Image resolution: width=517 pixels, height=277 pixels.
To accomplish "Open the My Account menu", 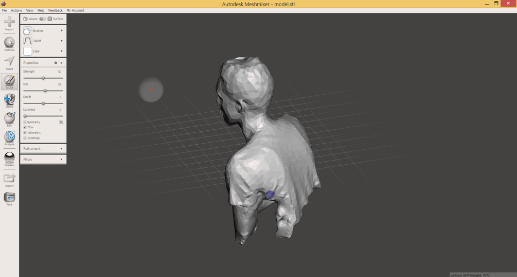I will [x=76, y=11].
